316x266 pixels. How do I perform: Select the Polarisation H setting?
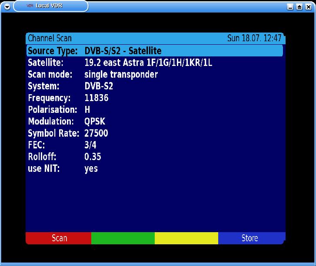[154, 110]
